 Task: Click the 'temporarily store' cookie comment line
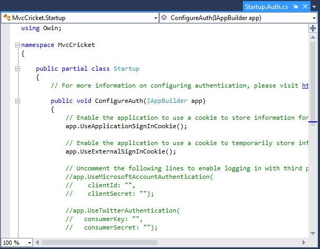187,143
